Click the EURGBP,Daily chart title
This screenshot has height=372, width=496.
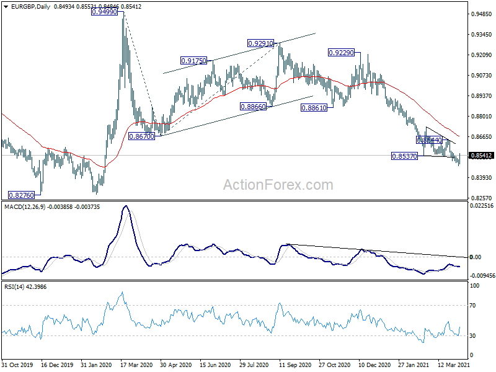pos(30,7)
